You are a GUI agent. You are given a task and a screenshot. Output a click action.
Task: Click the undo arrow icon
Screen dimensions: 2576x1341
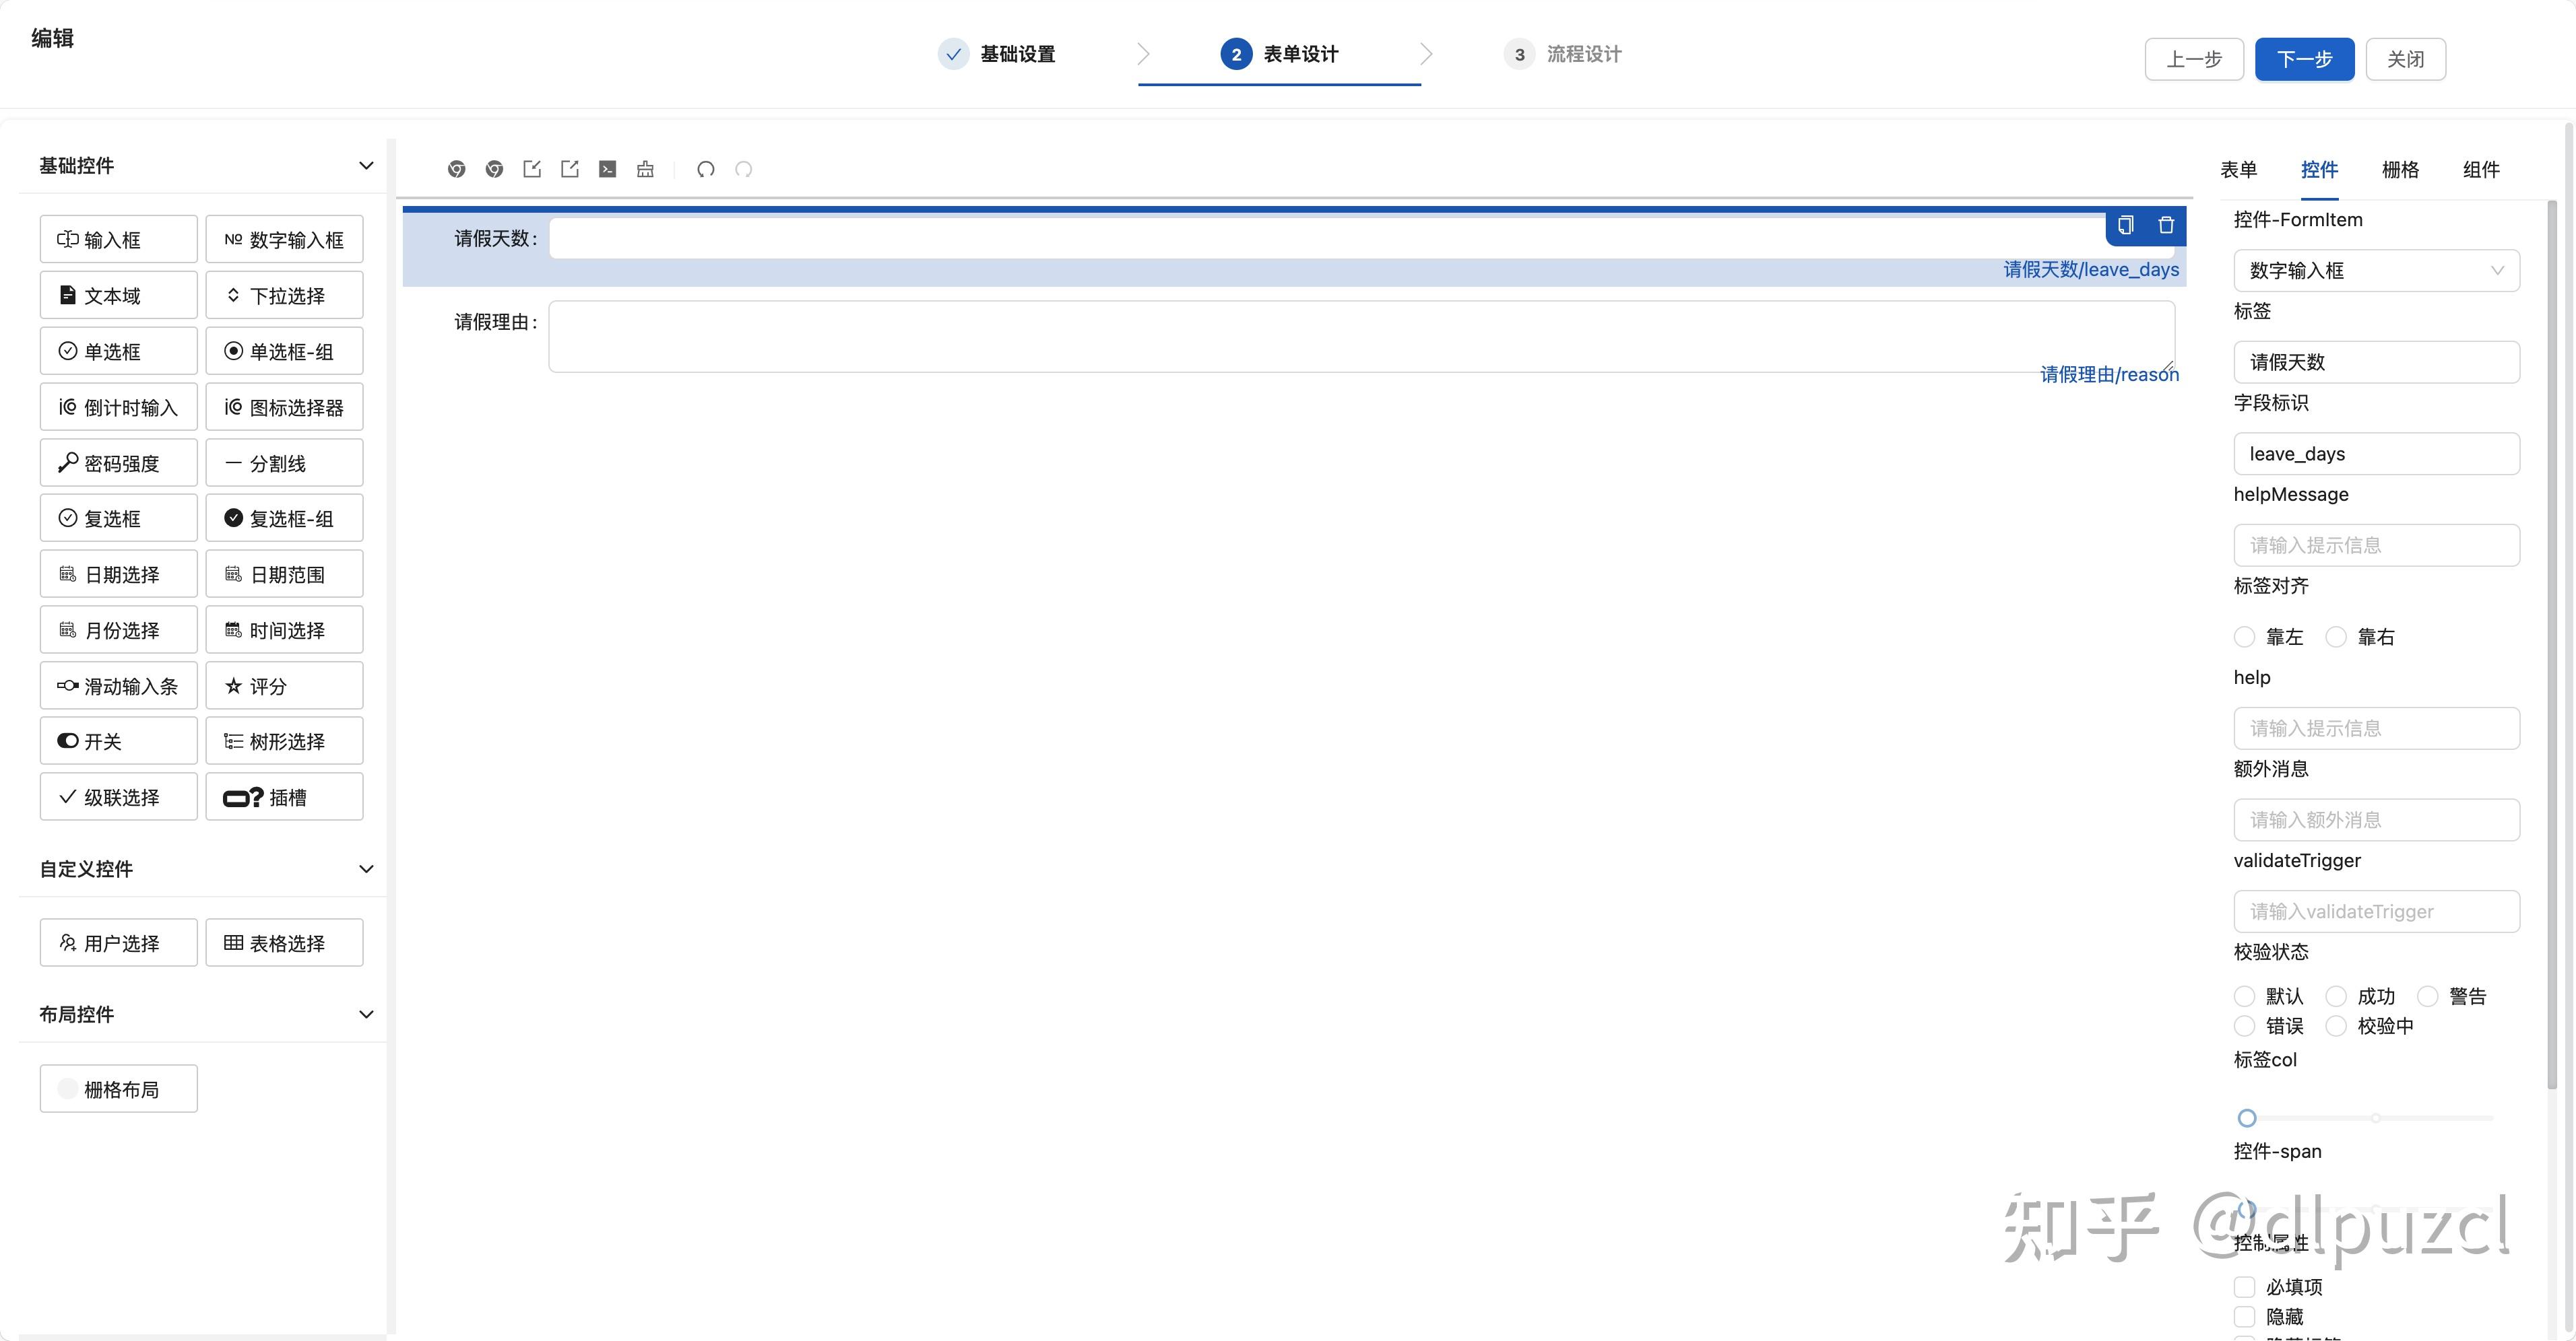[x=706, y=169]
